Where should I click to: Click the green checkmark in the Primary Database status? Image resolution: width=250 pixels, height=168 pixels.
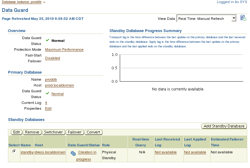coord(47,93)
